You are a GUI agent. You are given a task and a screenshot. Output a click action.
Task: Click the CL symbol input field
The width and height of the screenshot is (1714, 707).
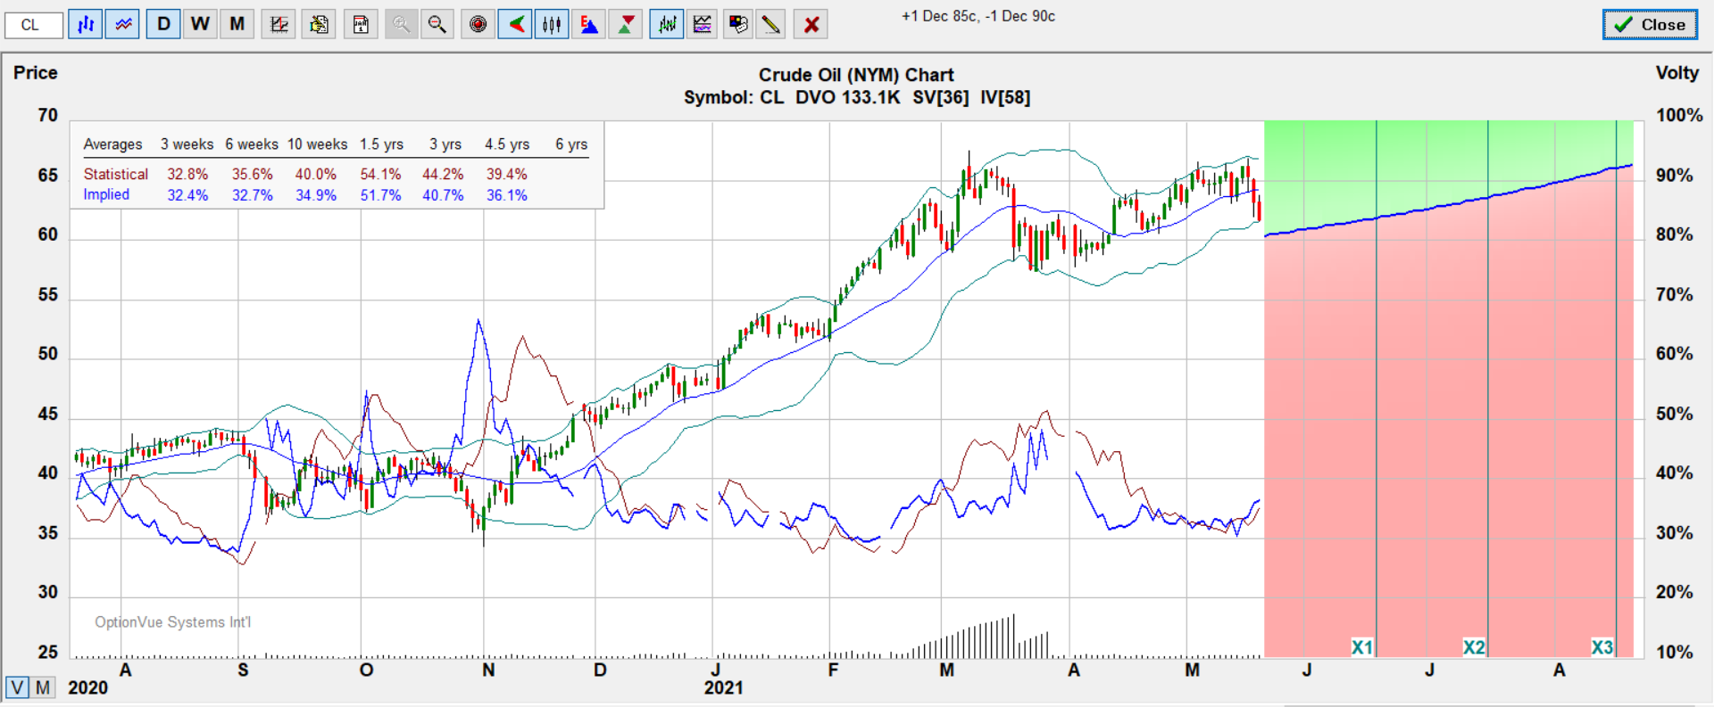pos(34,24)
